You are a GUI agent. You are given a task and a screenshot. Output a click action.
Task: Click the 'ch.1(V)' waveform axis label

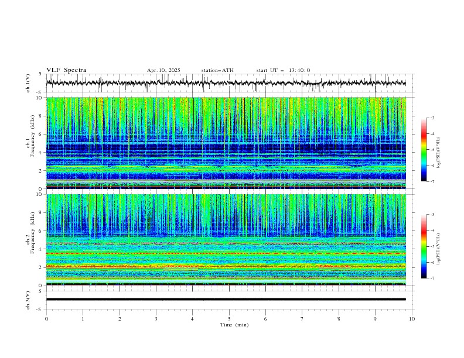tap(28, 83)
